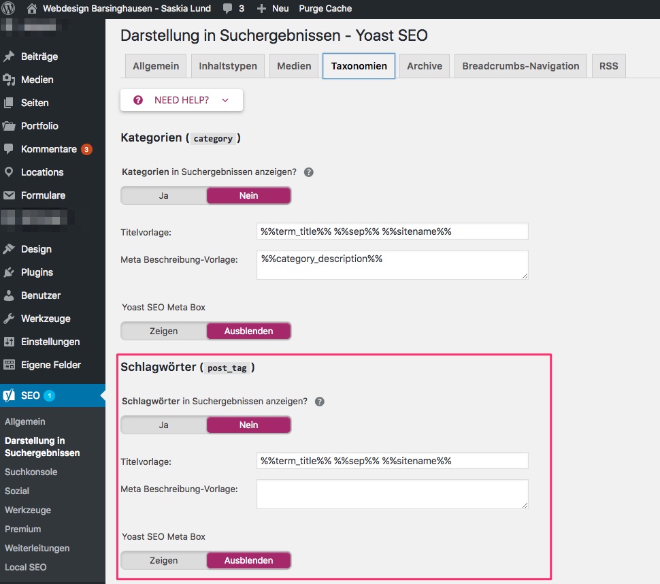Click the Schlagwörter Meta Beschreibung-Vorlage textarea
This screenshot has height=584, width=660.
click(392, 494)
